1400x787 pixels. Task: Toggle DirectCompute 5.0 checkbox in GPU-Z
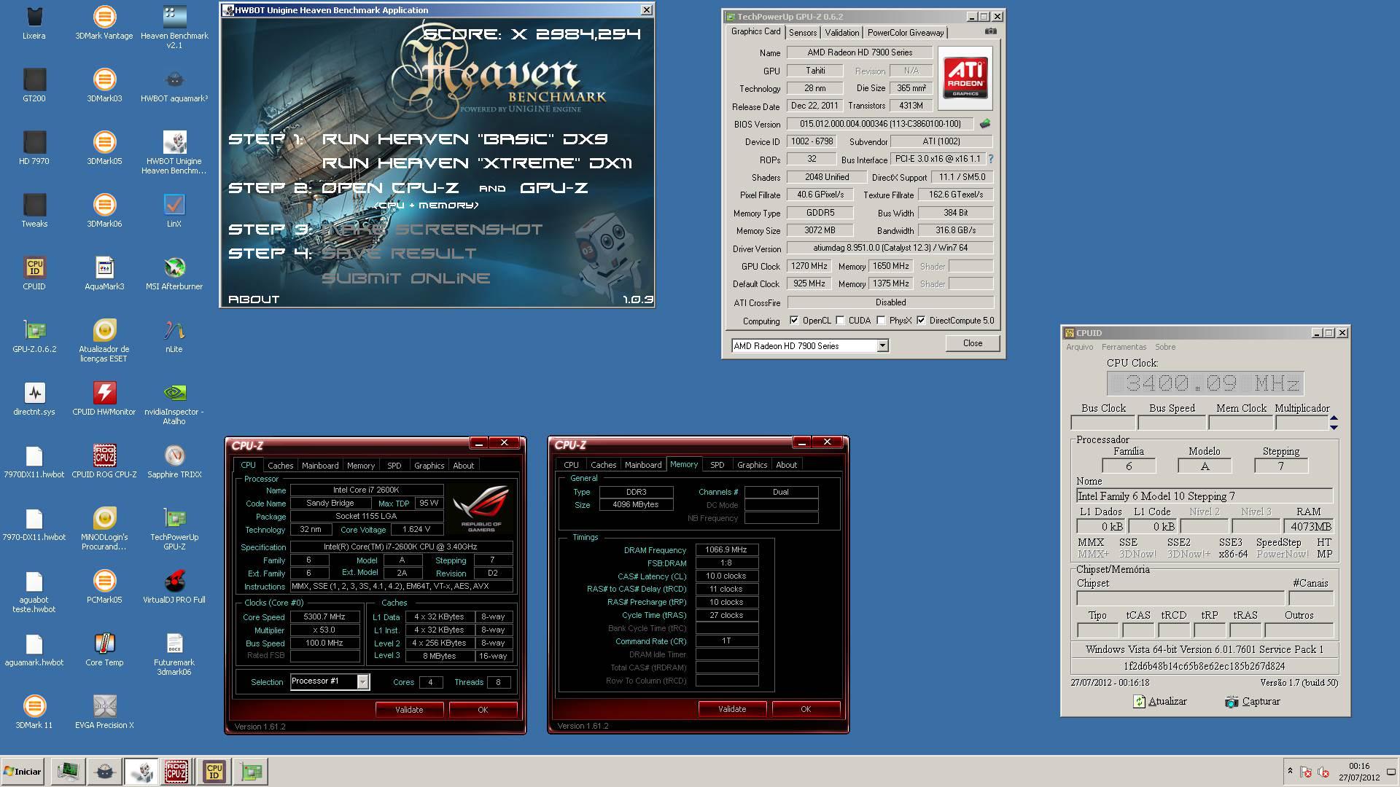point(922,321)
